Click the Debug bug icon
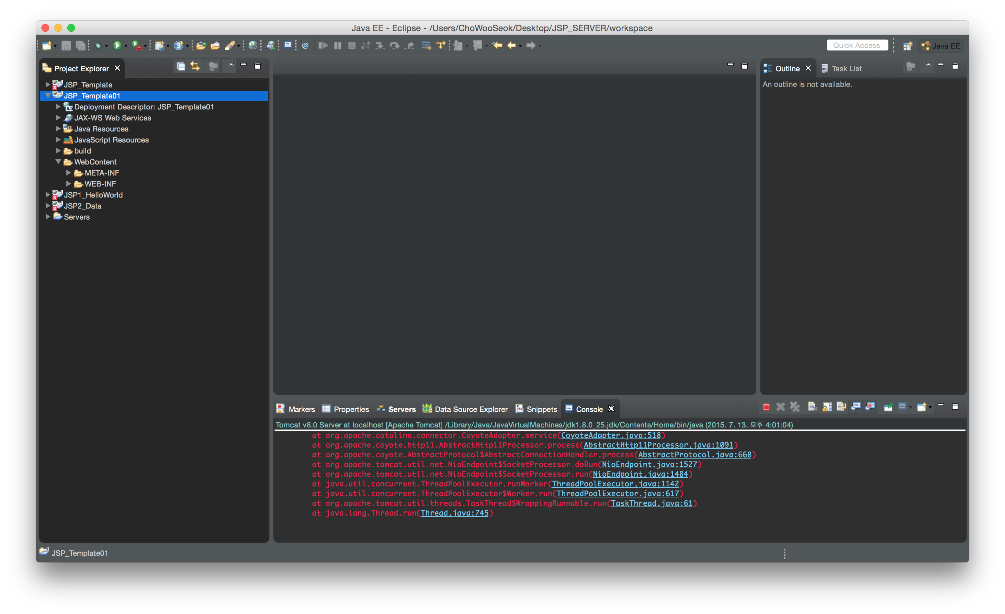This screenshot has height=614, width=1005. 98,46
